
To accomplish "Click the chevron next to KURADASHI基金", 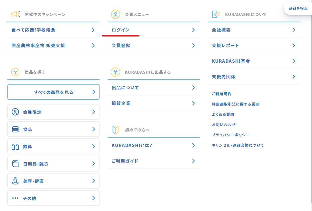I will pyautogui.click(x=294, y=61).
